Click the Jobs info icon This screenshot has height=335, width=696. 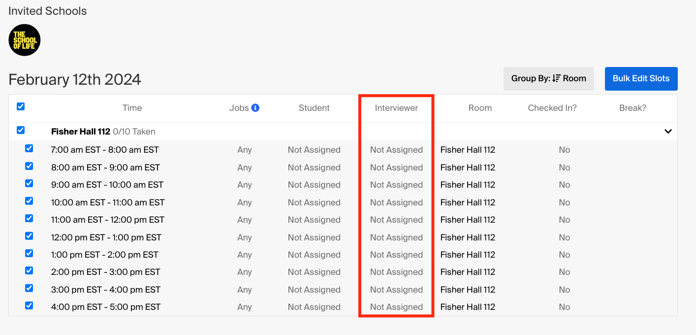click(x=255, y=108)
